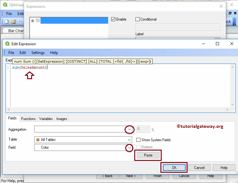
Task: Switch to the Images tab
Action: click(62, 118)
